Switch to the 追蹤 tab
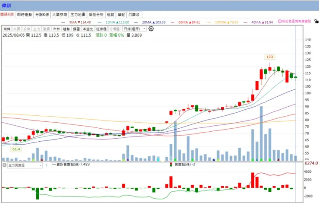Screen dimensions: 319x203 pos(111,15)
